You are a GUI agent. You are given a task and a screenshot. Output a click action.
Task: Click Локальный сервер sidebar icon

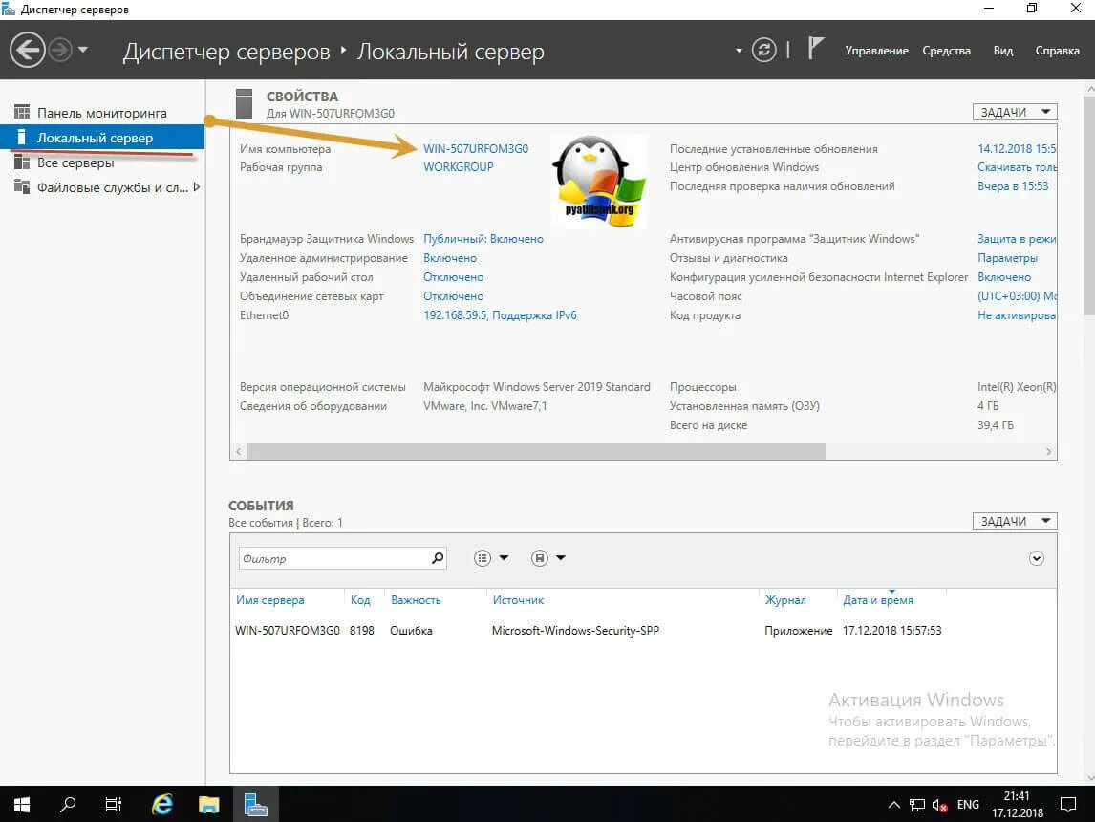pos(22,137)
